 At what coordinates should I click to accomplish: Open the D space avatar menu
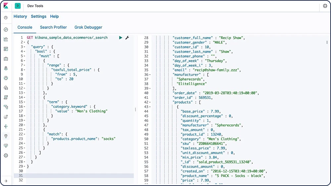coord(18,6)
